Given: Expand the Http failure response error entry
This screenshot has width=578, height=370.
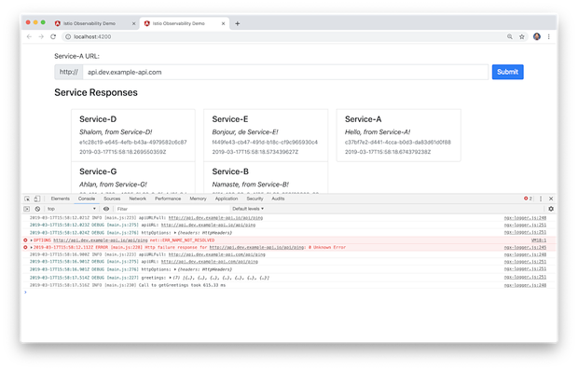Looking at the screenshot, I should [32, 248].
